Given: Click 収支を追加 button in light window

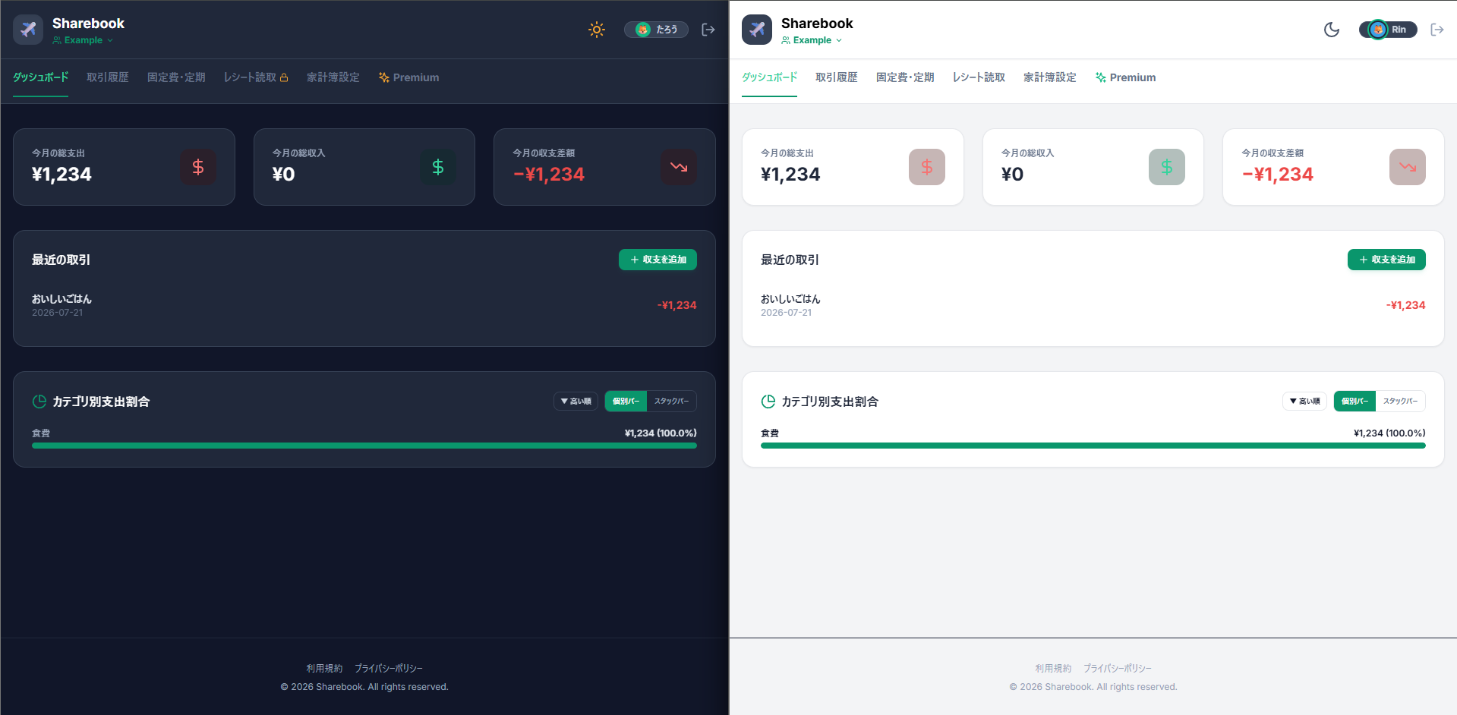Looking at the screenshot, I should [x=1386, y=260].
